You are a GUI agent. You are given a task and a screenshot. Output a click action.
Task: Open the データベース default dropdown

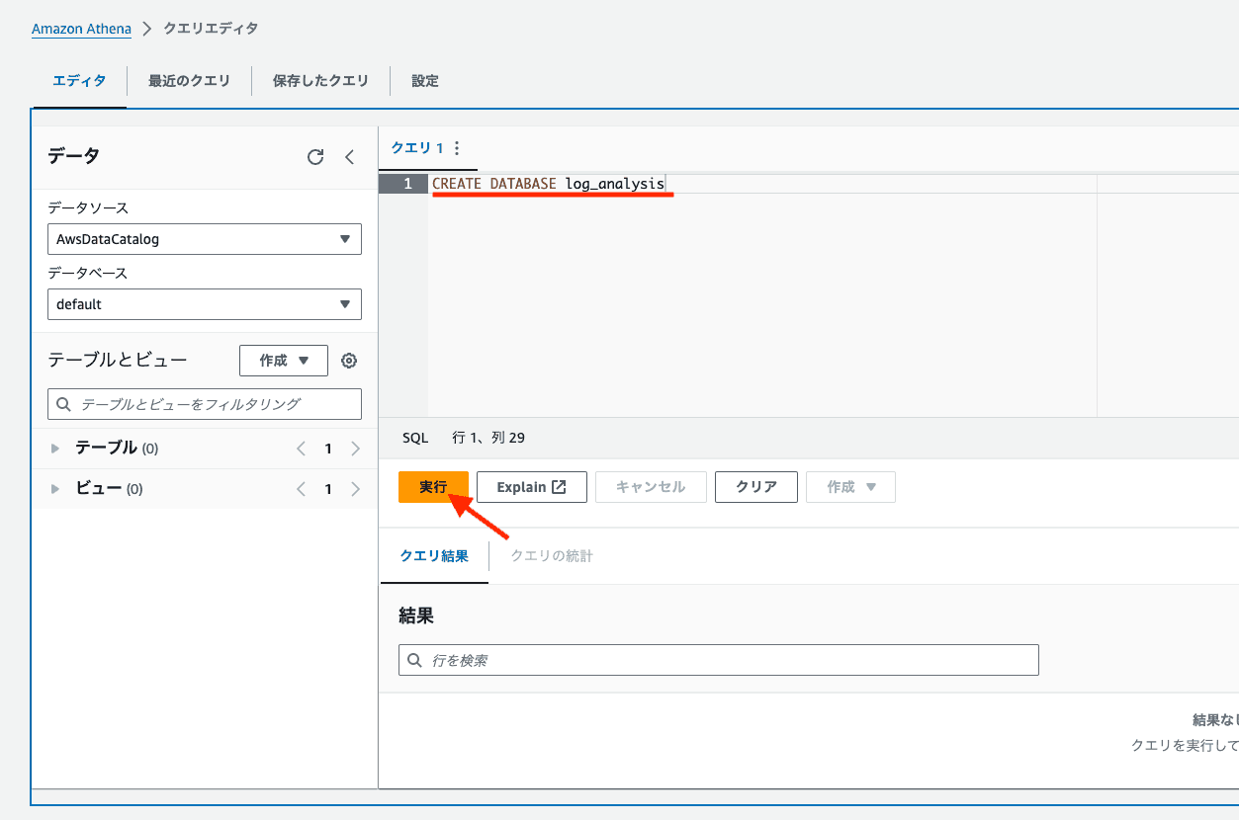205,304
